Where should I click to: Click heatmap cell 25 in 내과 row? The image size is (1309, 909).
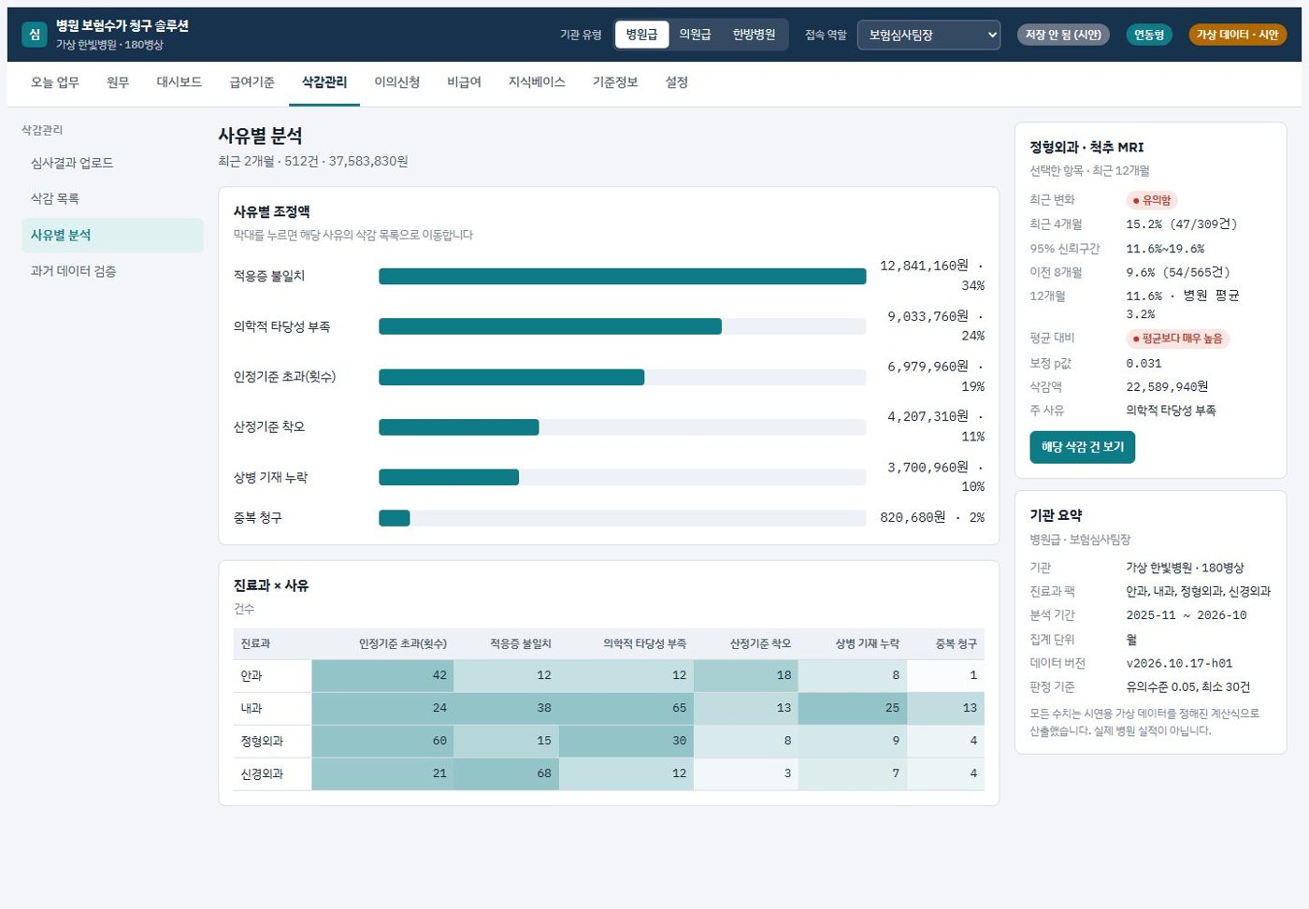tap(853, 708)
